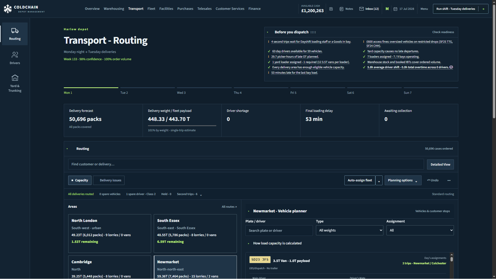Click the info icon after overtime drivers line

451,67
